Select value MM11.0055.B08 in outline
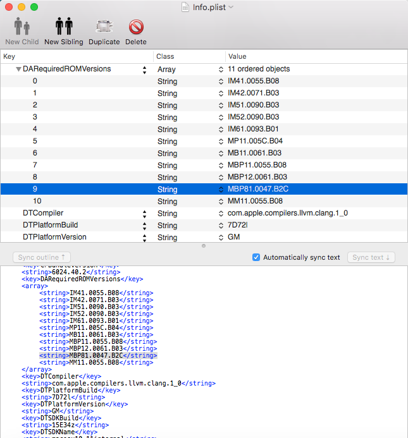Screen dimensions: 408x438 (x=255, y=201)
